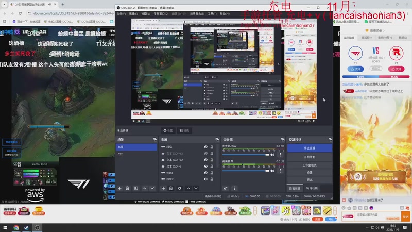Open the 编辑(E) menu in OBS
Screen dimensions: 412x232
tap(133, 14)
